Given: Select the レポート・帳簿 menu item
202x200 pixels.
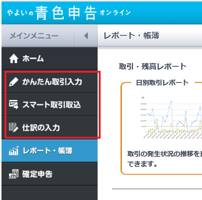Looking at the screenshot, I should pos(49,151).
